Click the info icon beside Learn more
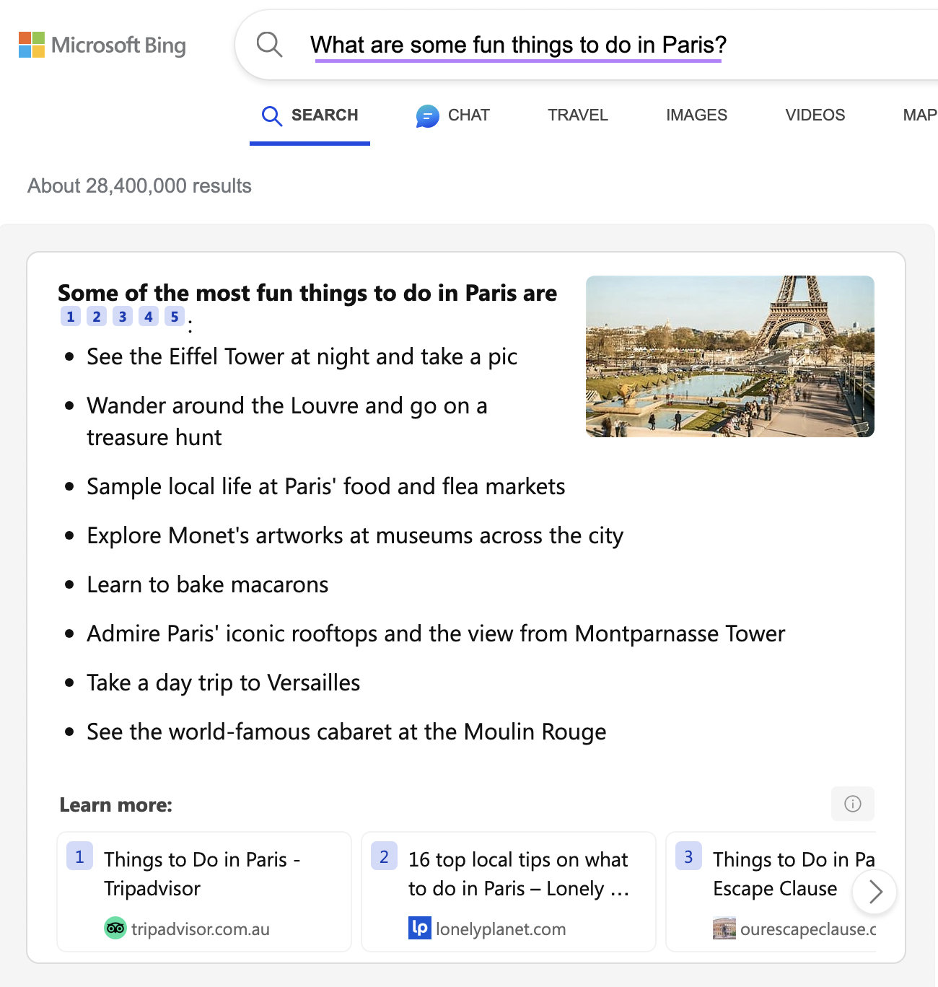 853,804
